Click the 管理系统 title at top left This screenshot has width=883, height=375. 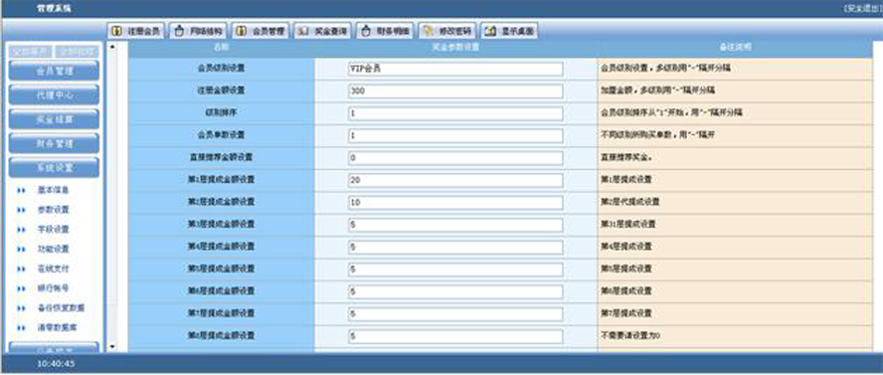(54, 8)
